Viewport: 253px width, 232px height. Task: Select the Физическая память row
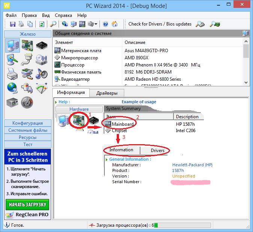tap(148, 72)
